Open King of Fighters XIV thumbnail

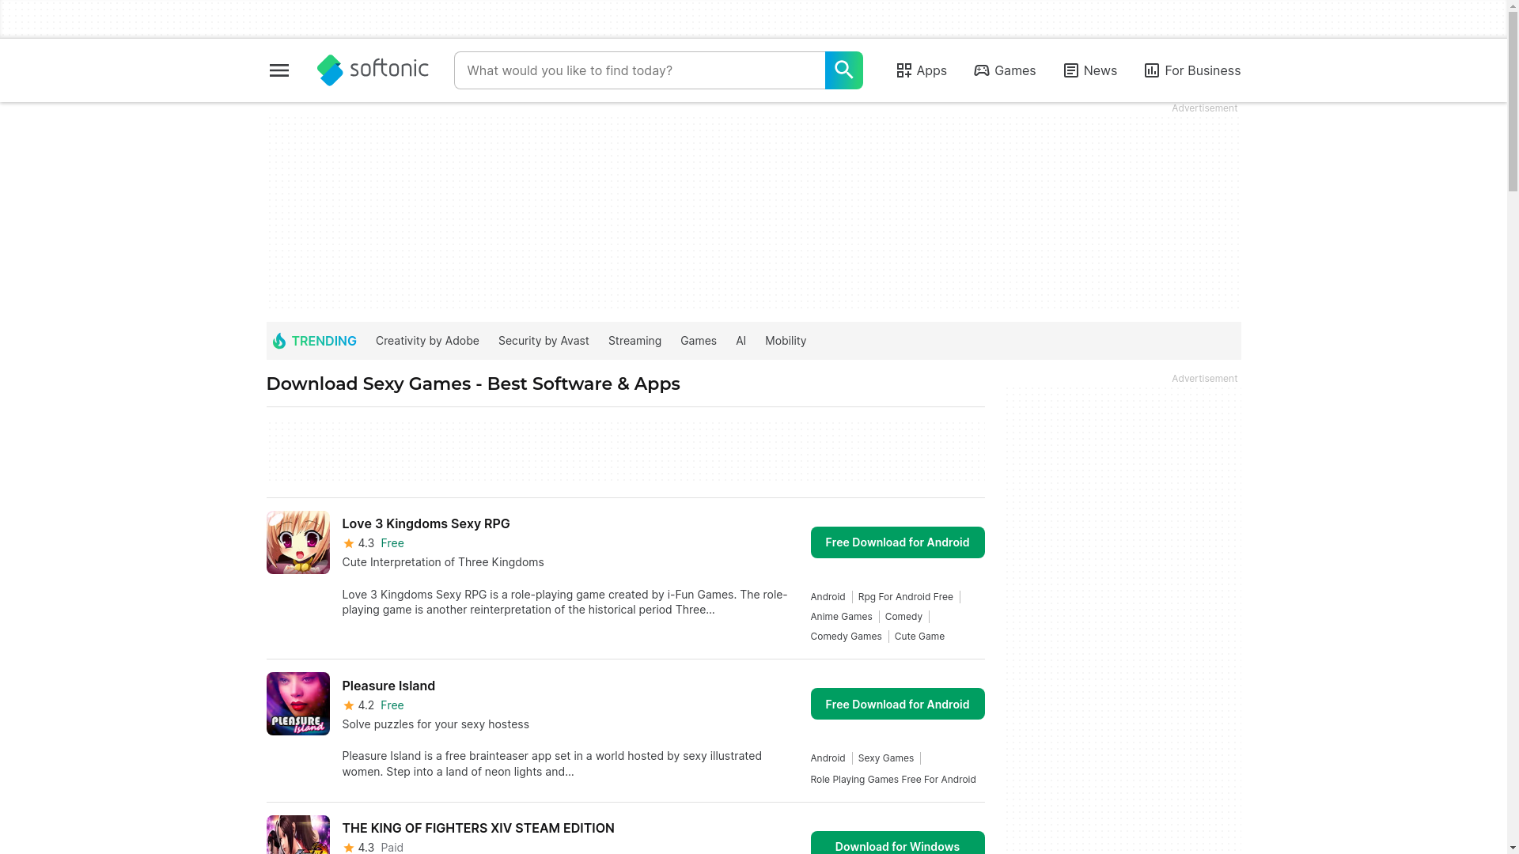(x=298, y=834)
